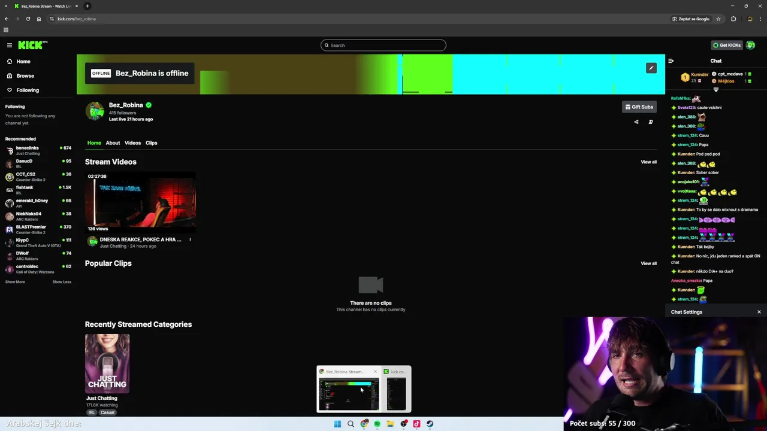Go to Home in sidebar
767x431 pixels.
pyautogui.click(x=23, y=62)
